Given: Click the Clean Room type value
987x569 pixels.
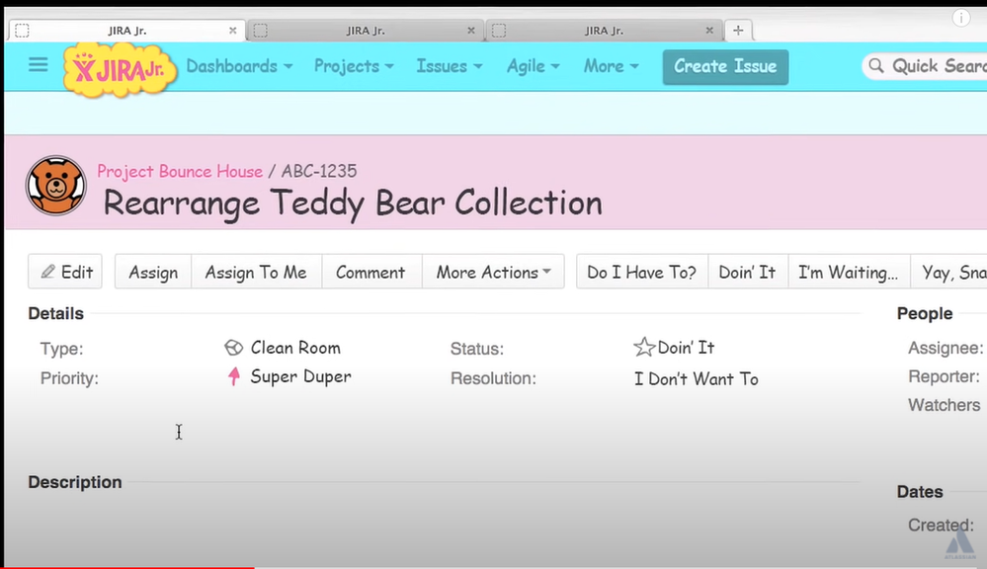Looking at the screenshot, I should tap(295, 348).
